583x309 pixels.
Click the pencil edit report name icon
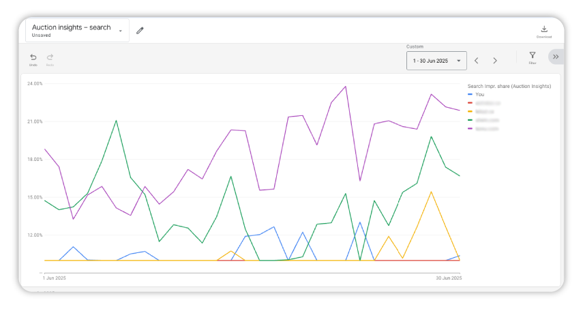point(140,31)
